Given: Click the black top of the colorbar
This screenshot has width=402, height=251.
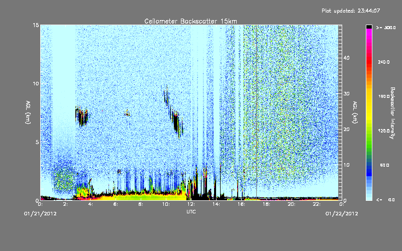Looking at the screenshot, I should tap(369, 27).
